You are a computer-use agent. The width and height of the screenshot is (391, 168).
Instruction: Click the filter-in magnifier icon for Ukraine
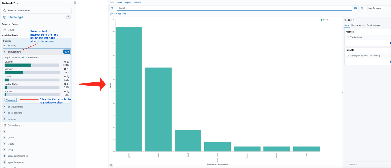click(x=65, y=62)
